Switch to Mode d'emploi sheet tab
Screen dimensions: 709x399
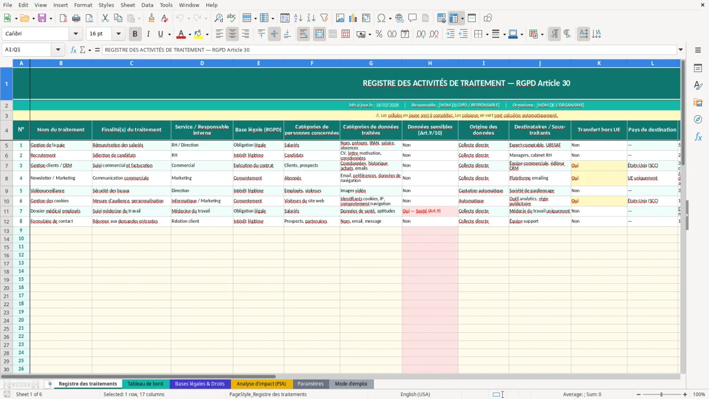(351, 384)
